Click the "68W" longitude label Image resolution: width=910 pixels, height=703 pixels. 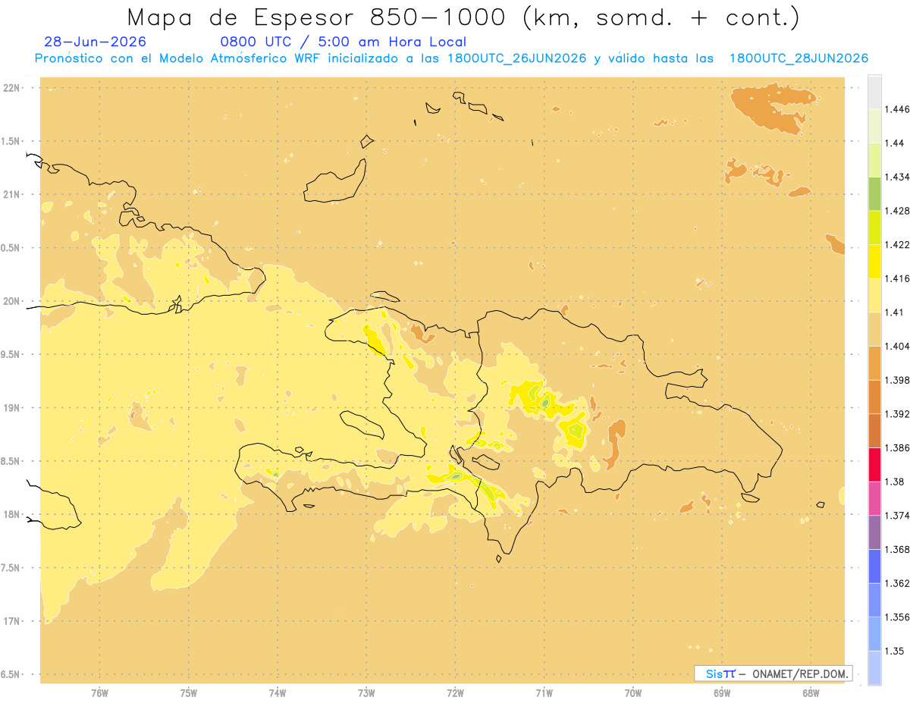click(x=811, y=692)
